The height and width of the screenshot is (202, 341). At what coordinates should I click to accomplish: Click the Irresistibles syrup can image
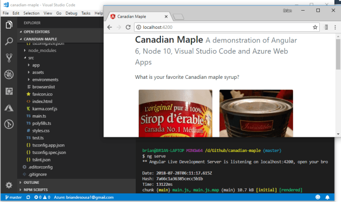click(256, 113)
